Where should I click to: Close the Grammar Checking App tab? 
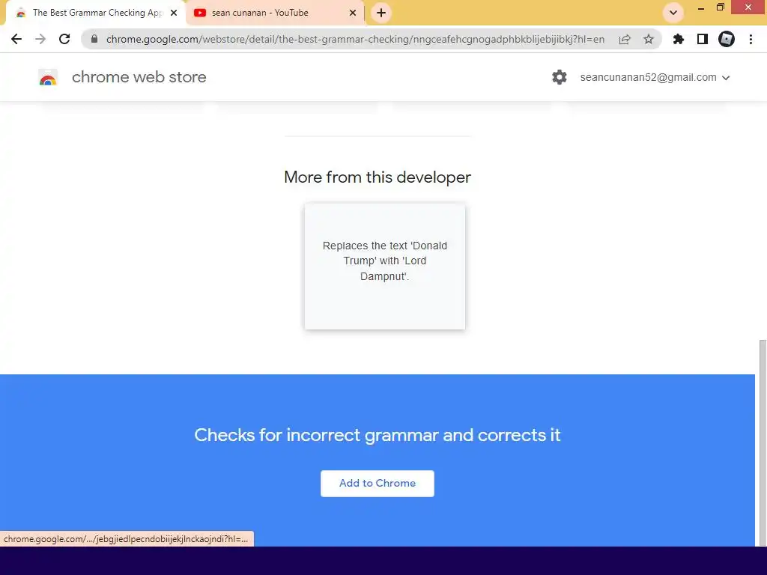(174, 13)
